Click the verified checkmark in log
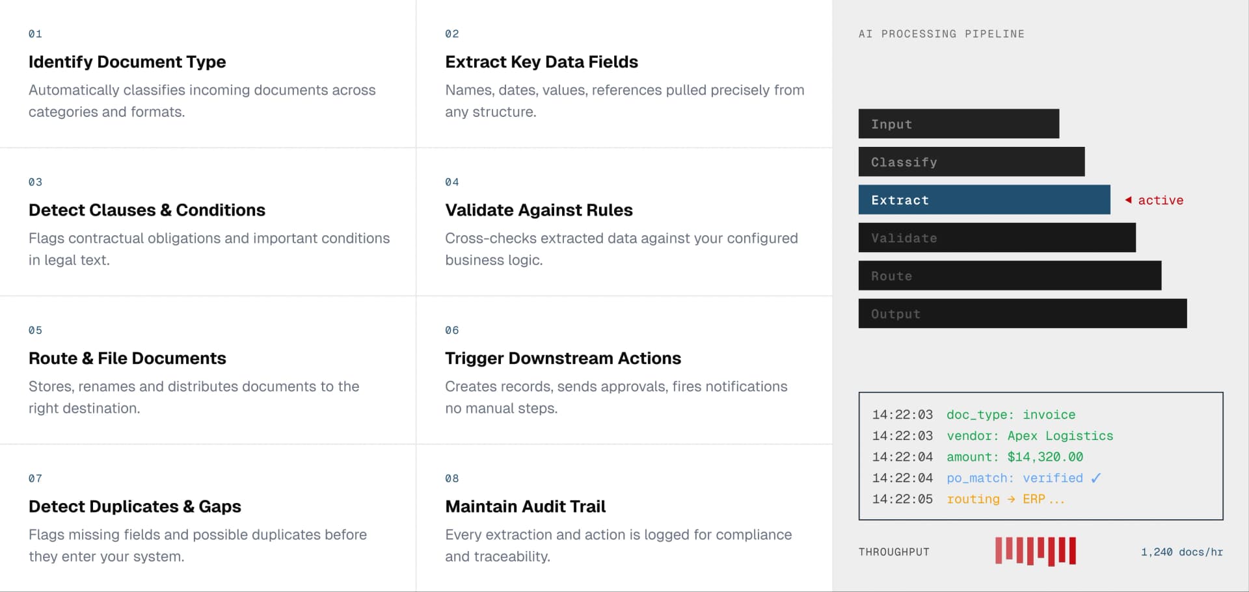Image resolution: width=1249 pixels, height=592 pixels. click(1096, 478)
